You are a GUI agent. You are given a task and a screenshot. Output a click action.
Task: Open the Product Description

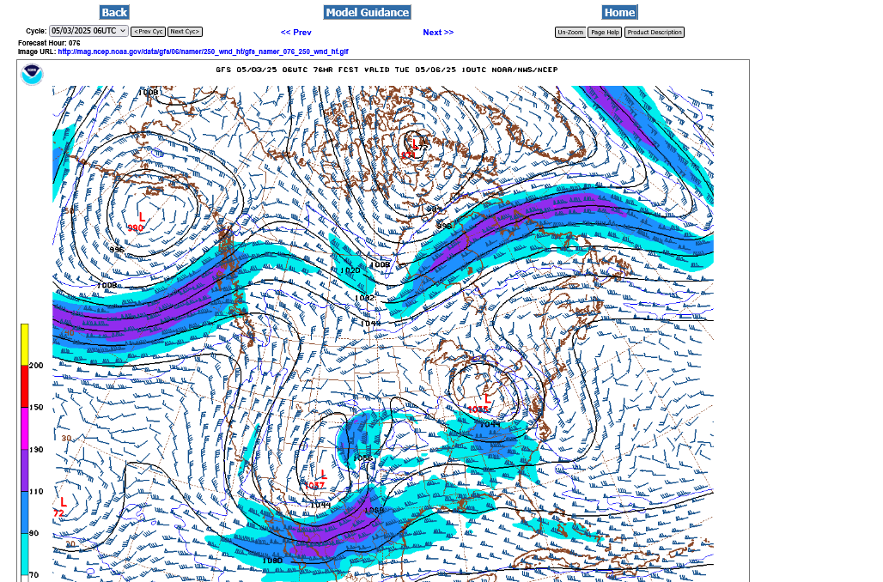tap(654, 33)
